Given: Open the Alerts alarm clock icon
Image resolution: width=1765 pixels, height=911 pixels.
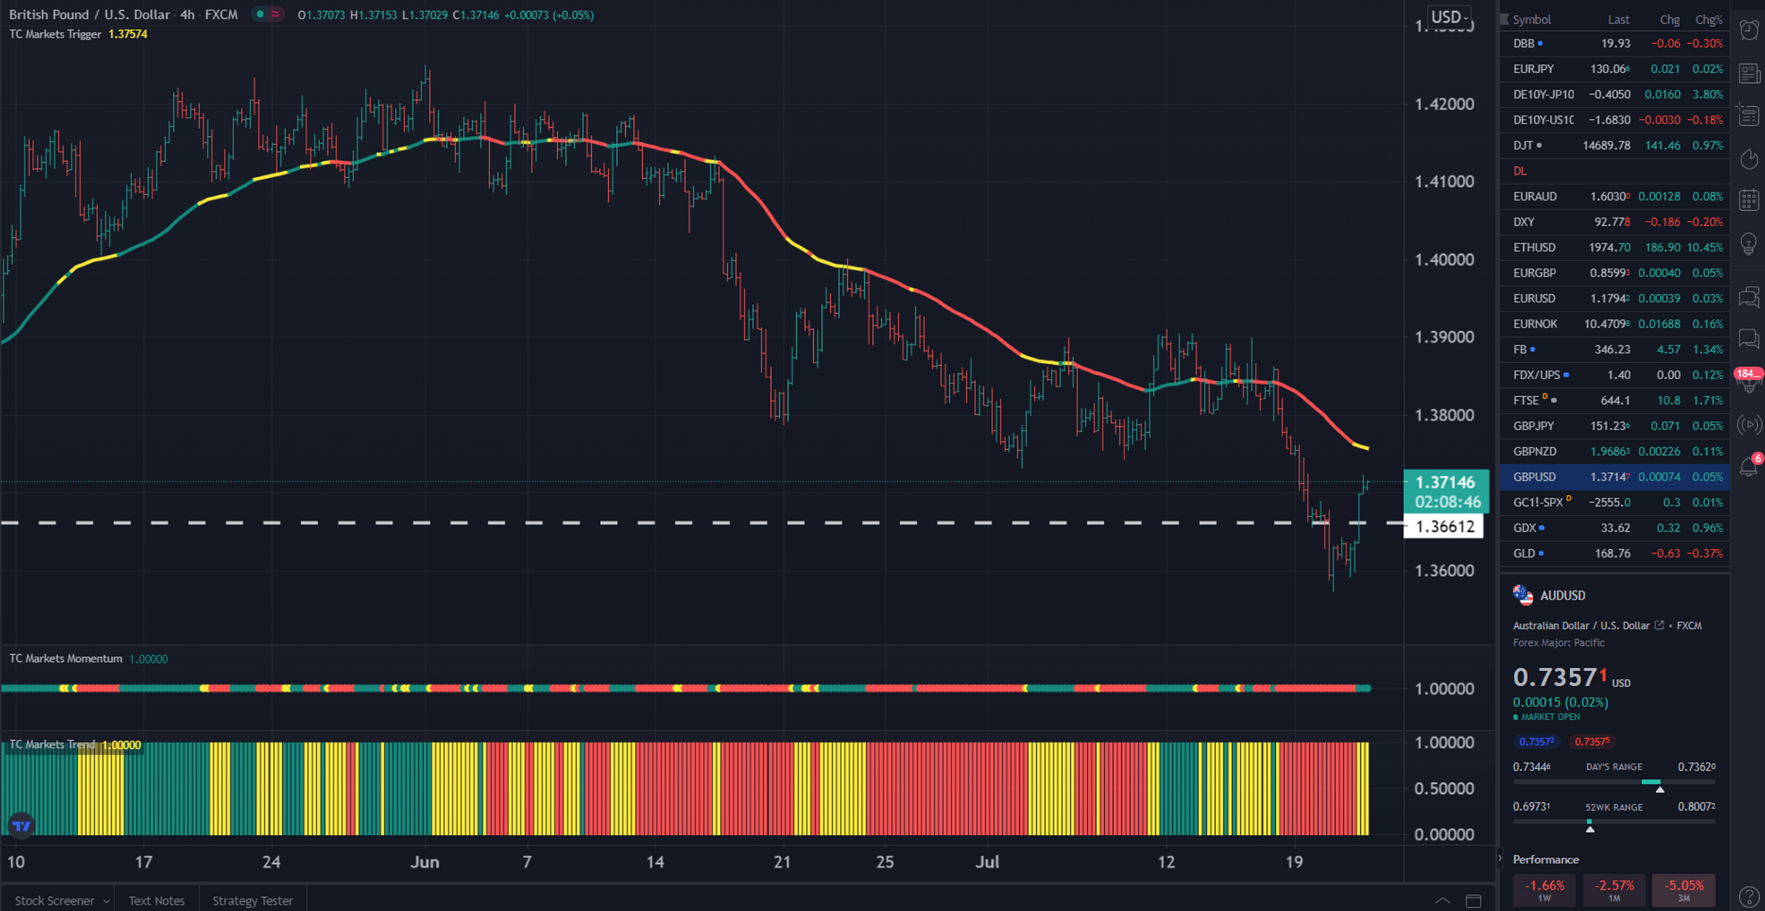Looking at the screenshot, I should pyautogui.click(x=1749, y=30).
